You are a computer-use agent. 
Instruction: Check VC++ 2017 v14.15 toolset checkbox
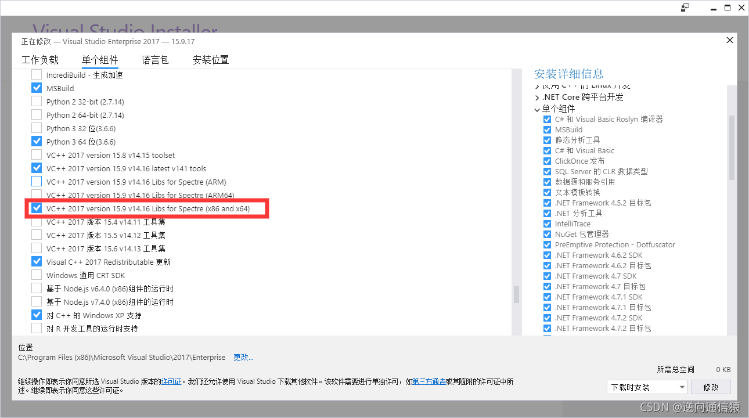37,155
